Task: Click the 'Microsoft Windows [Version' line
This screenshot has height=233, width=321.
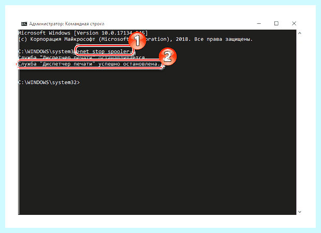Action: click(83, 33)
